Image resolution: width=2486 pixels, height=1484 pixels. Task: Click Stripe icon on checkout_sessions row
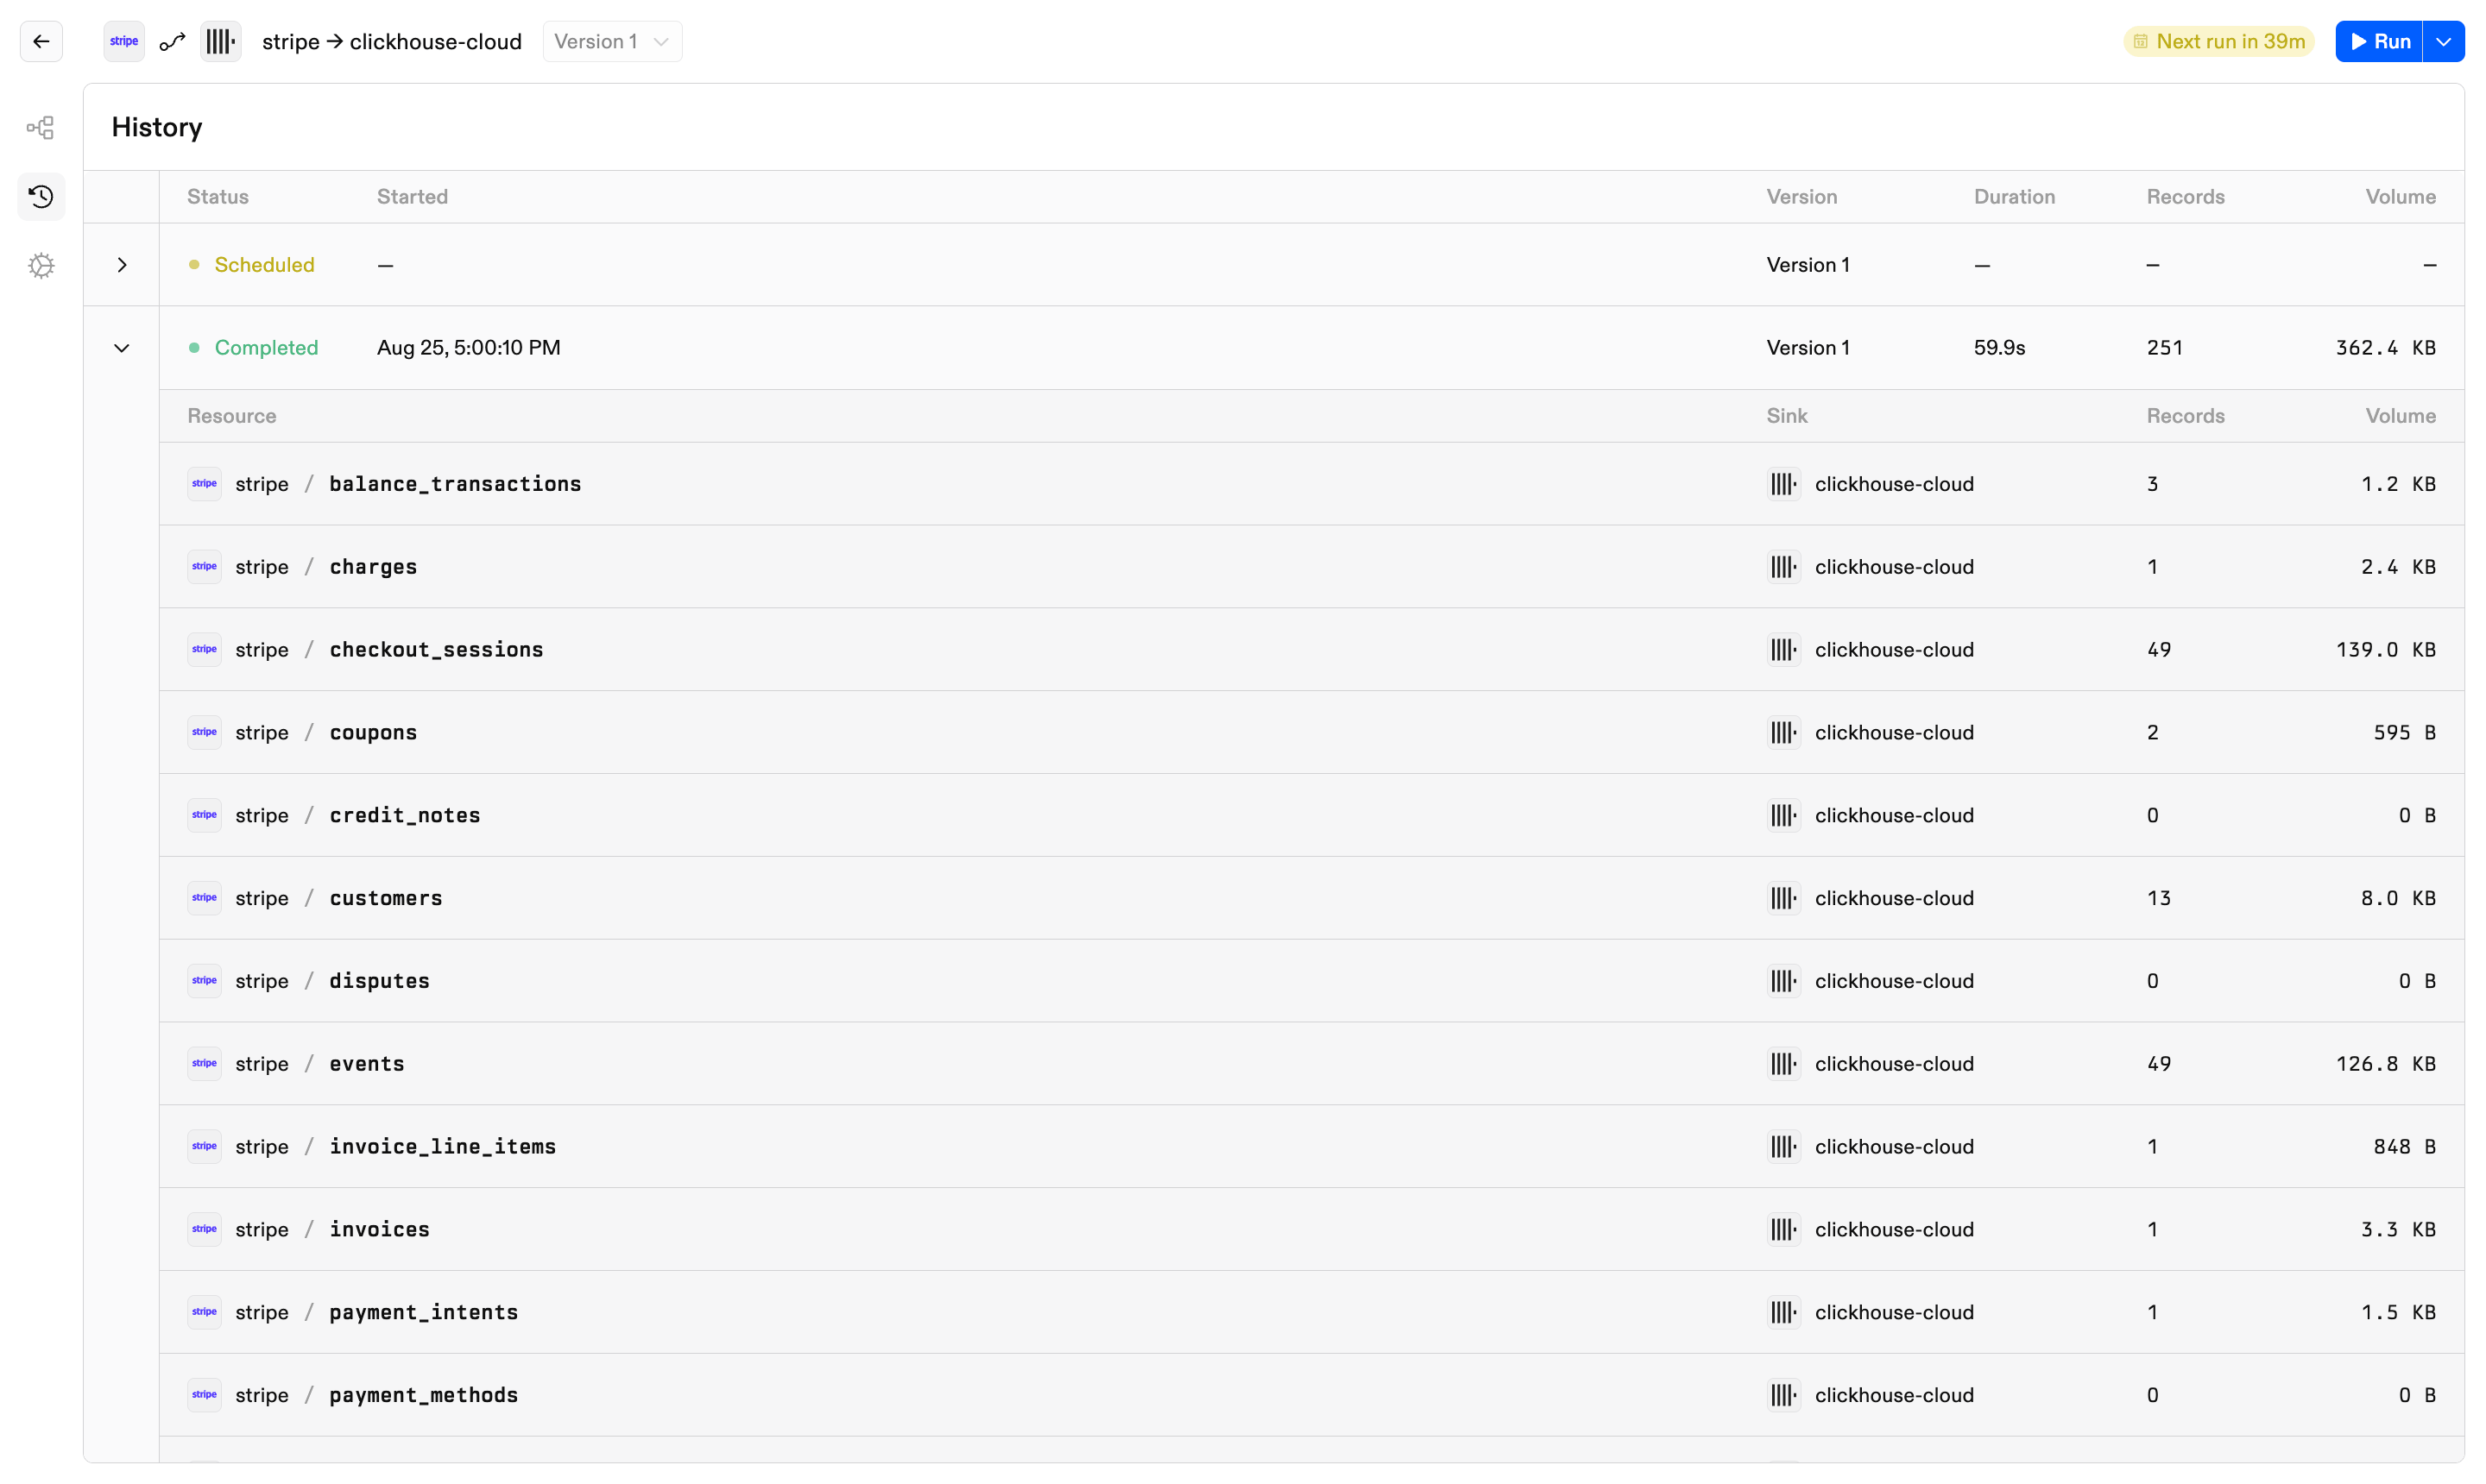(x=204, y=650)
